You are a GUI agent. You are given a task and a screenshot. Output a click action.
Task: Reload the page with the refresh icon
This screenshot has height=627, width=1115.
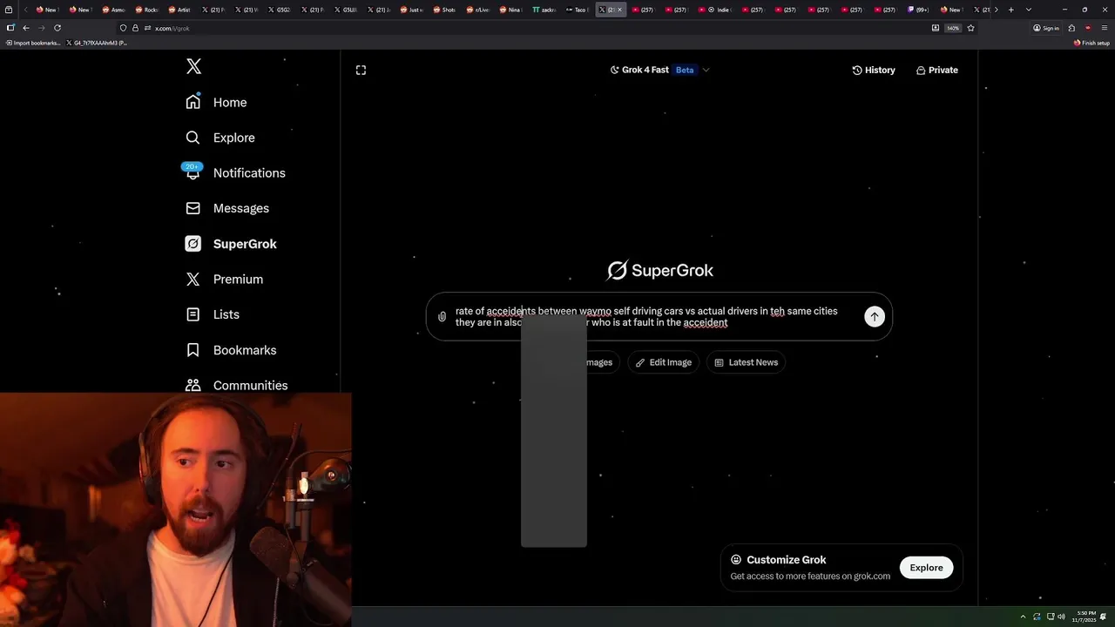click(57, 28)
